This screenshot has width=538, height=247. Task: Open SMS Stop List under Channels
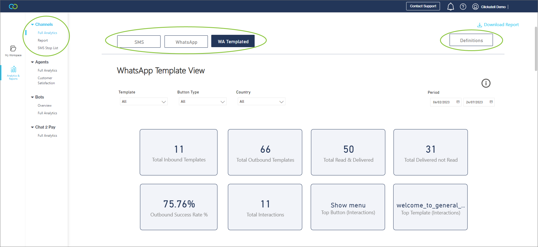[x=48, y=48]
